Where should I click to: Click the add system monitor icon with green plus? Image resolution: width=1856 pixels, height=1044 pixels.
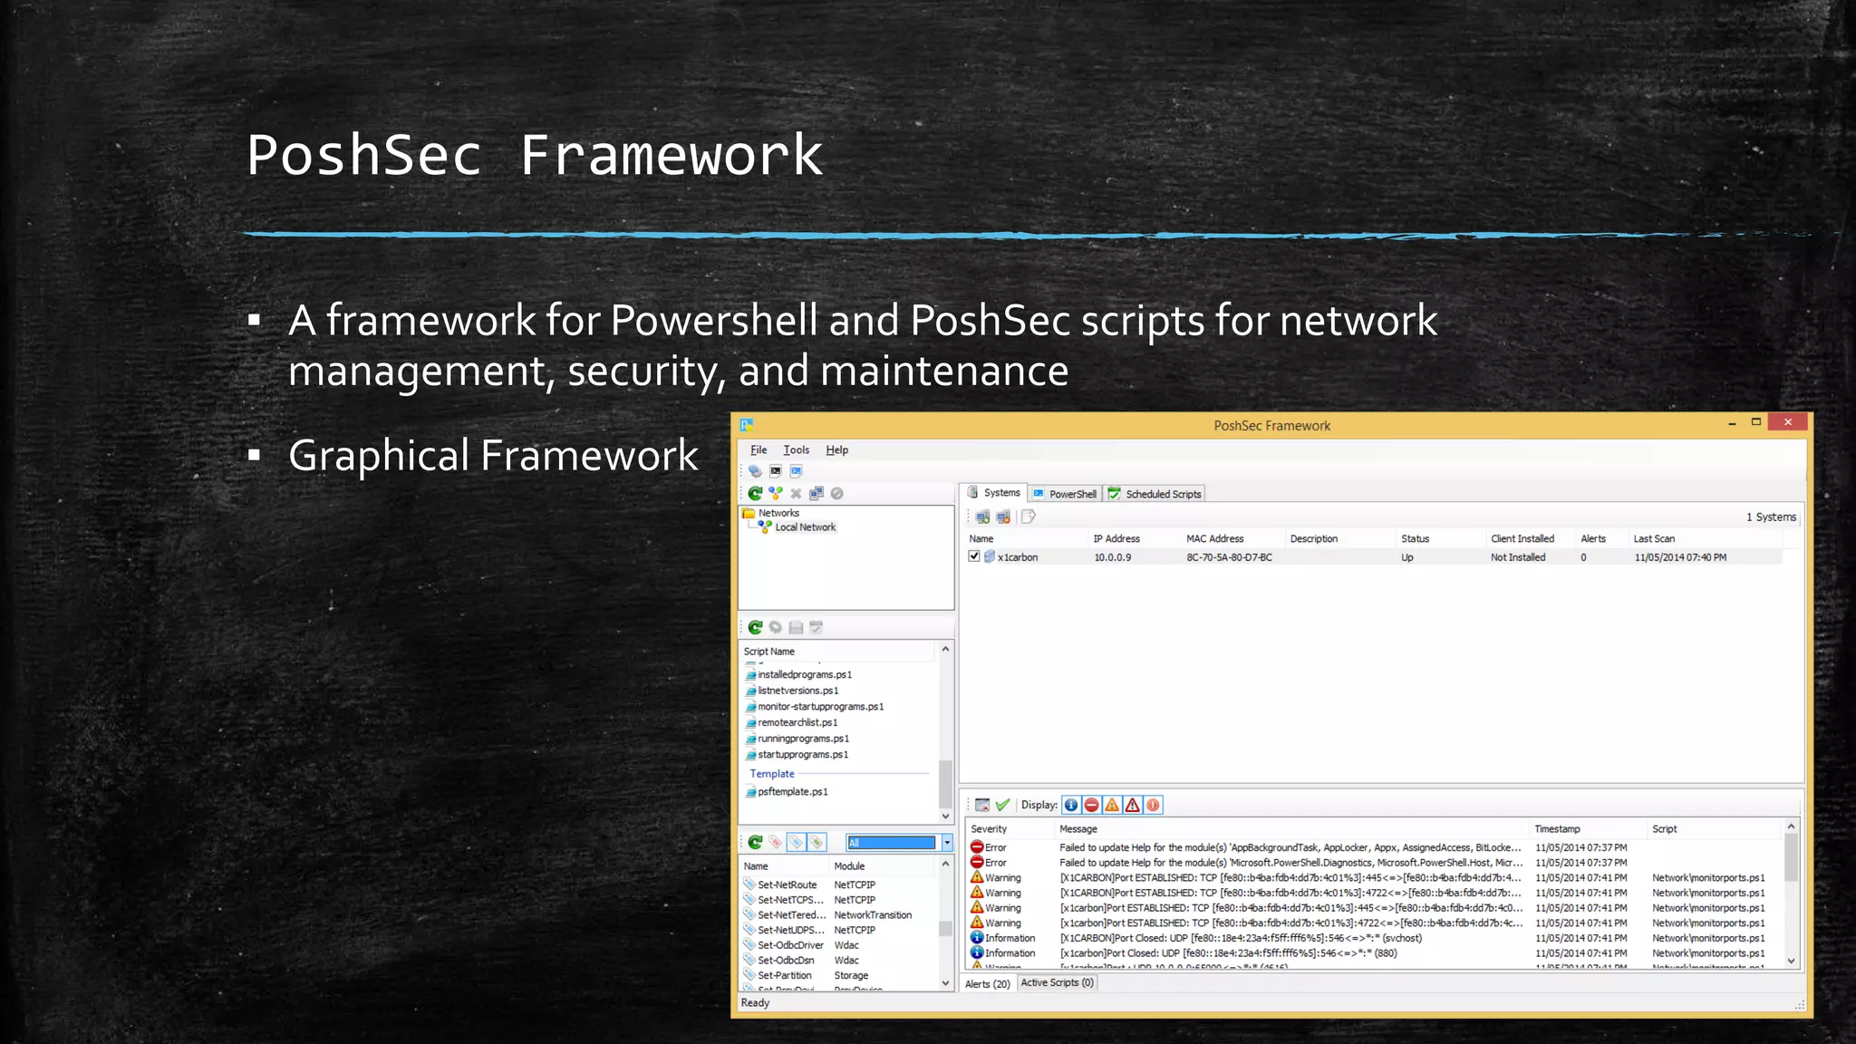[982, 517]
